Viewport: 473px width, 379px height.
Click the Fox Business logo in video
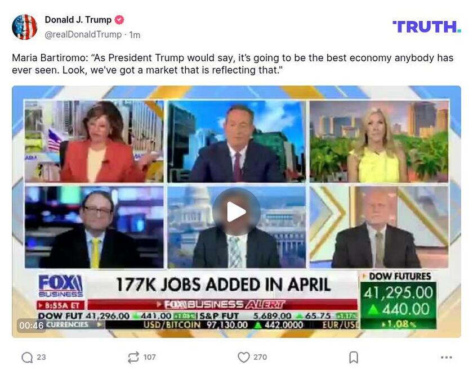coord(61,286)
